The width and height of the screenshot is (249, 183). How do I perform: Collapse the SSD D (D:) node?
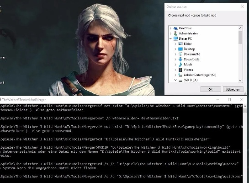click(x=175, y=80)
